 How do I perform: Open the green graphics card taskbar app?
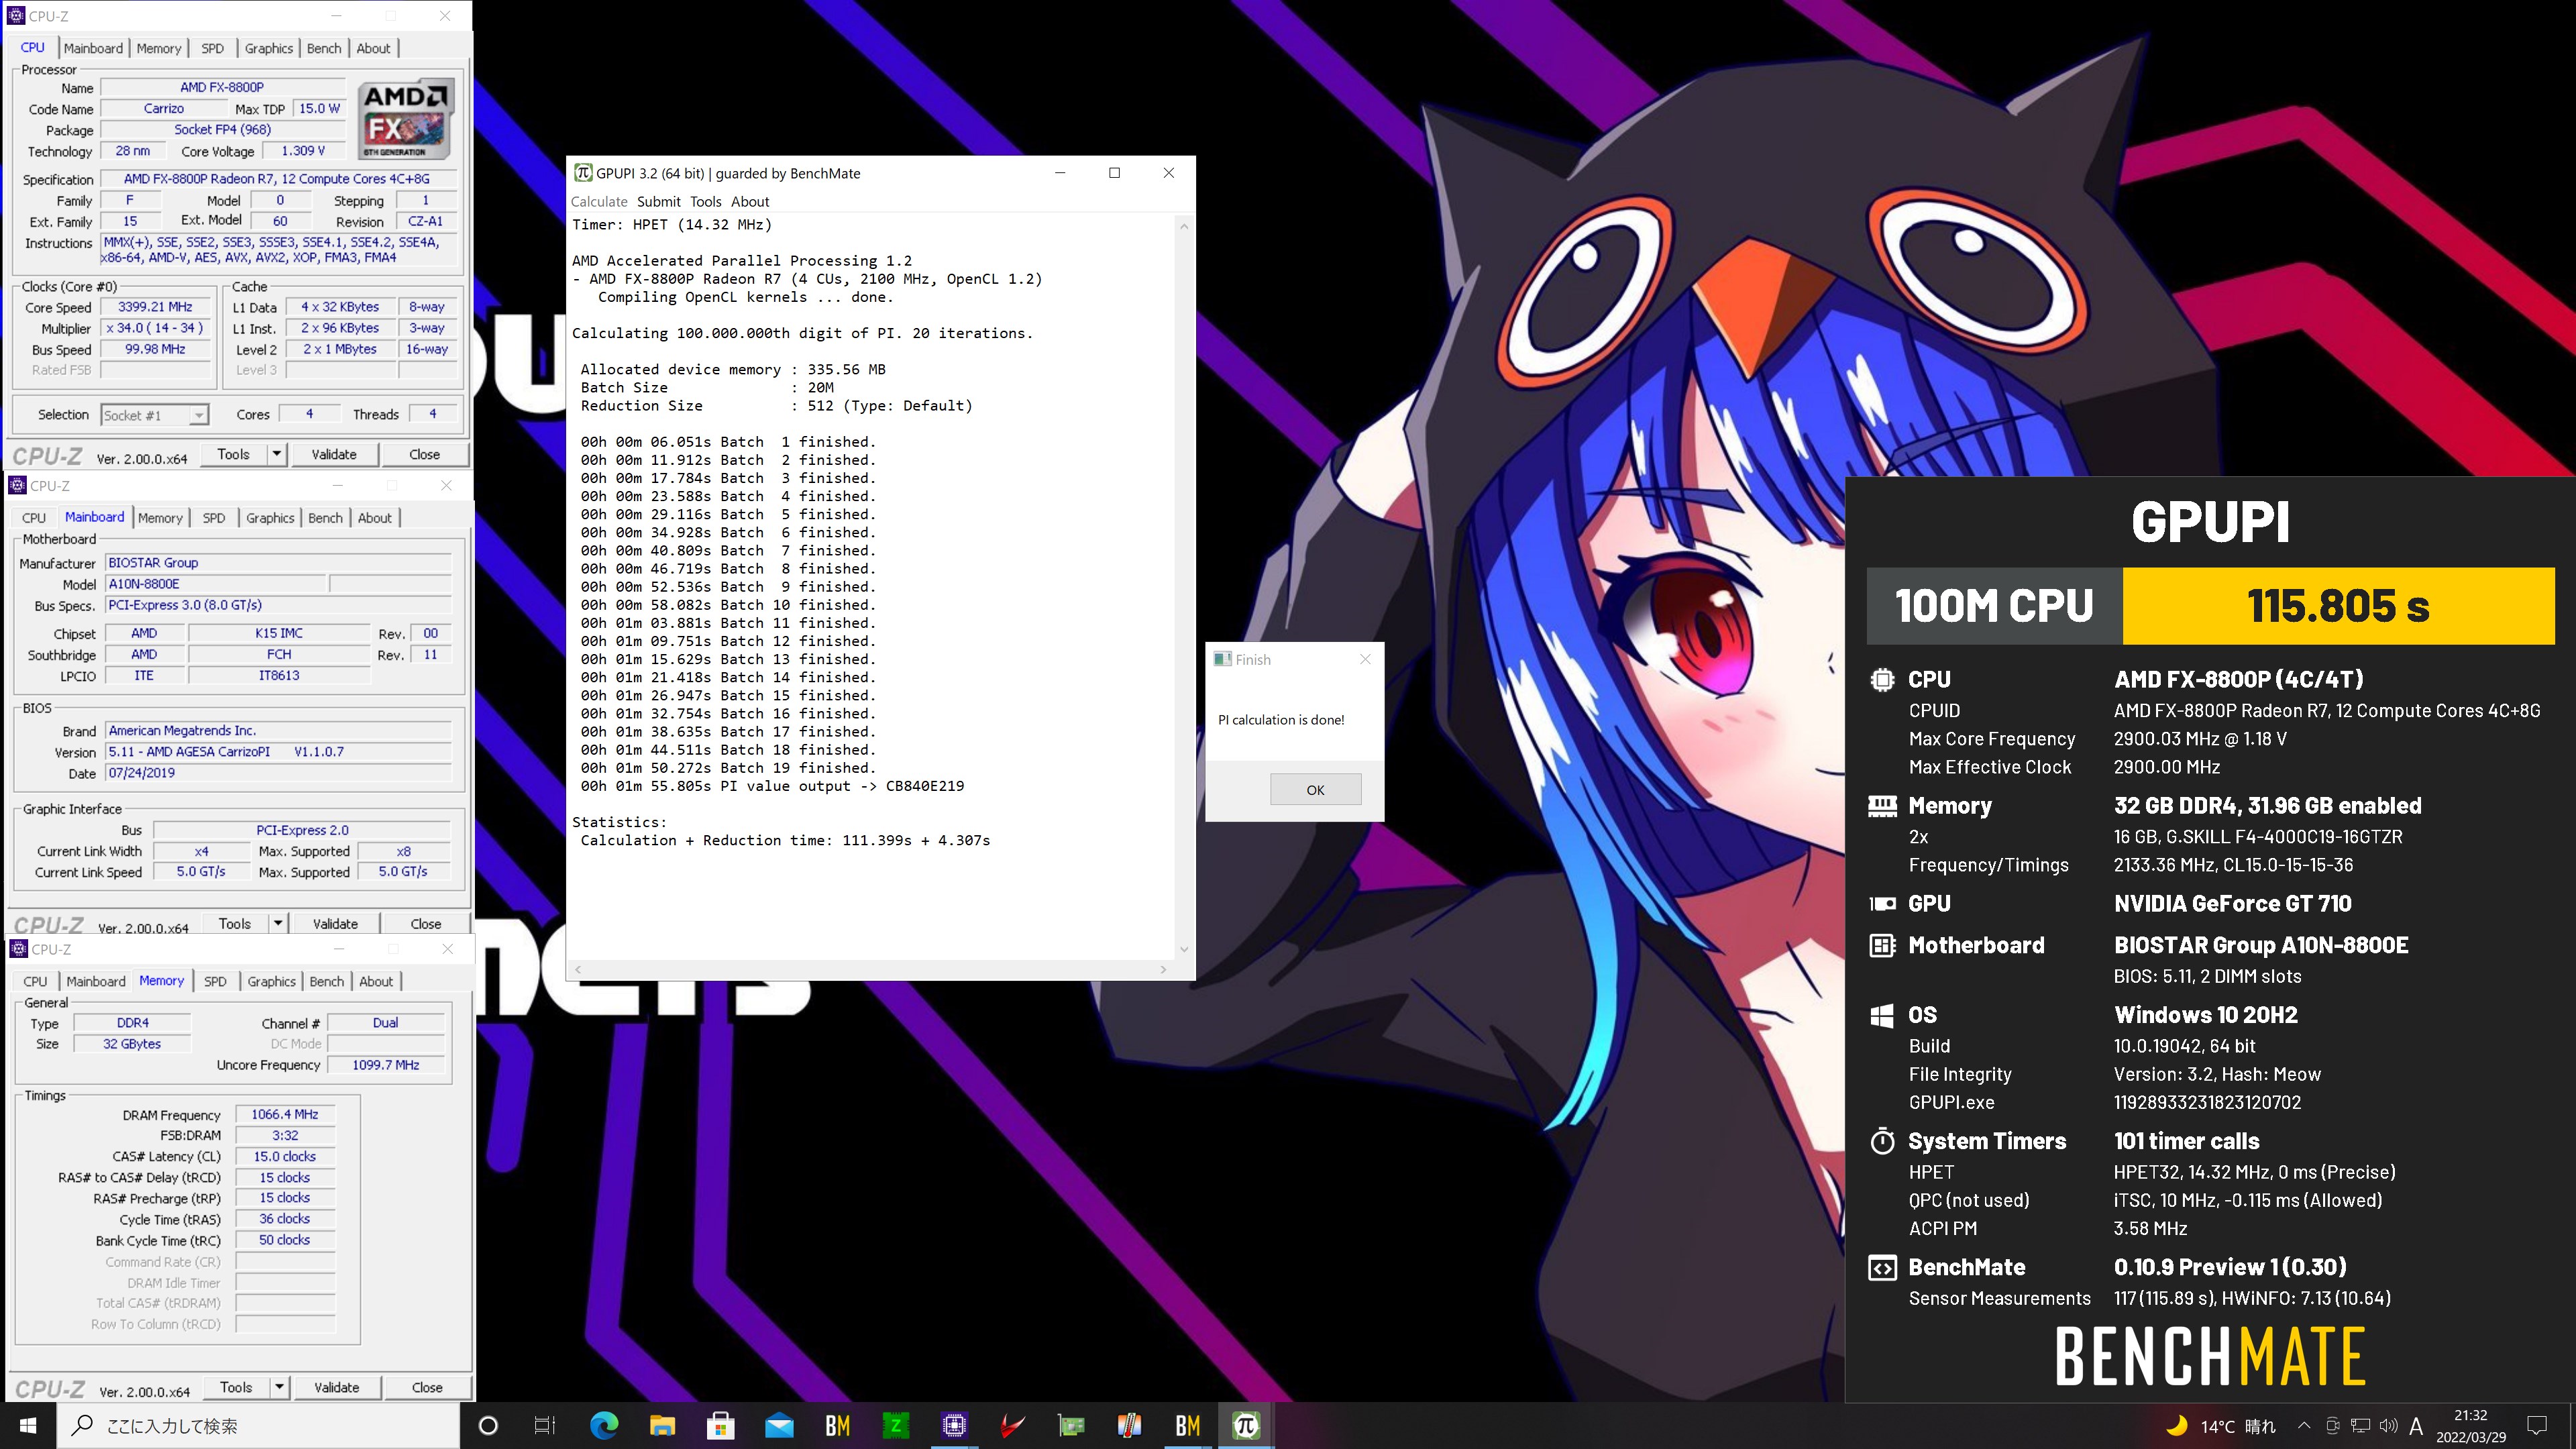coord(1071,1426)
